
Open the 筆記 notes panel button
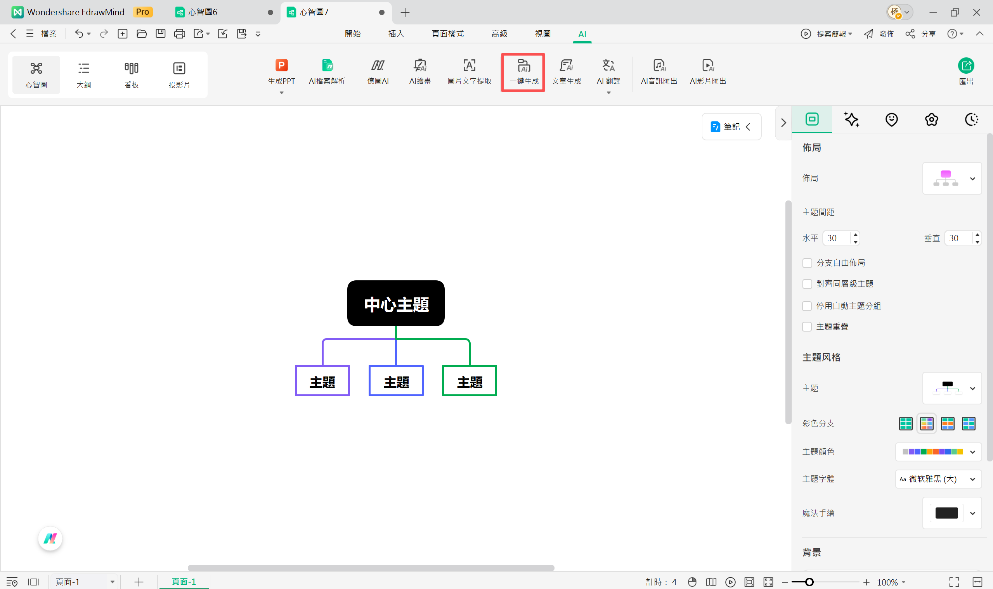pos(731,127)
